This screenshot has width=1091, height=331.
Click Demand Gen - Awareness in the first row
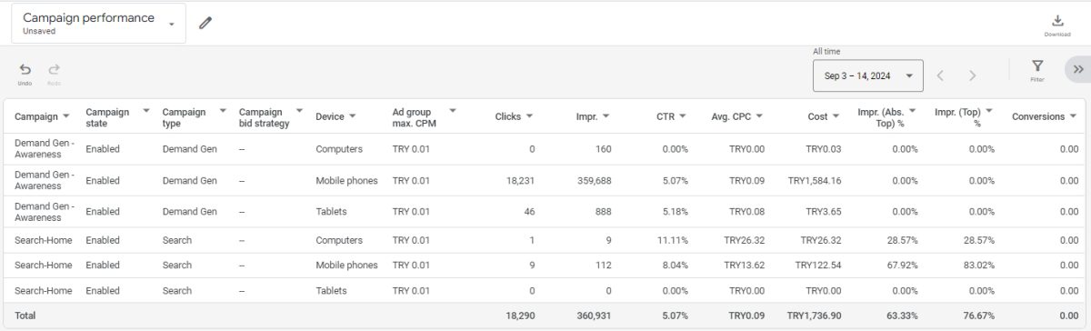tap(43, 149)
